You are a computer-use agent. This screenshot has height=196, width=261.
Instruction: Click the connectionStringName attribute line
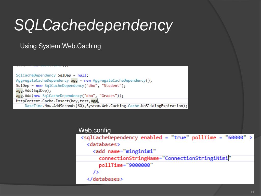click(165, 158)
